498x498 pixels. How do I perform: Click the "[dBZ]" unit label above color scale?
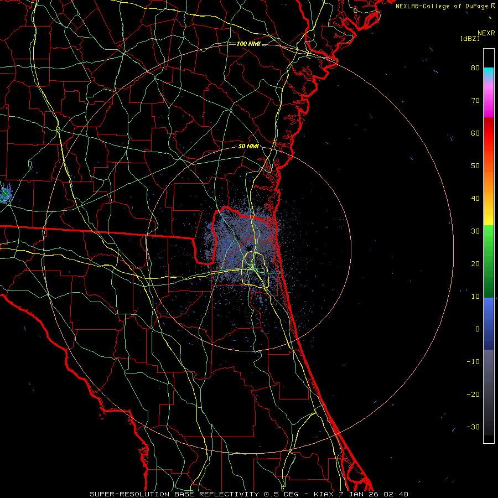pyautogui.click(x=470, y=39)
